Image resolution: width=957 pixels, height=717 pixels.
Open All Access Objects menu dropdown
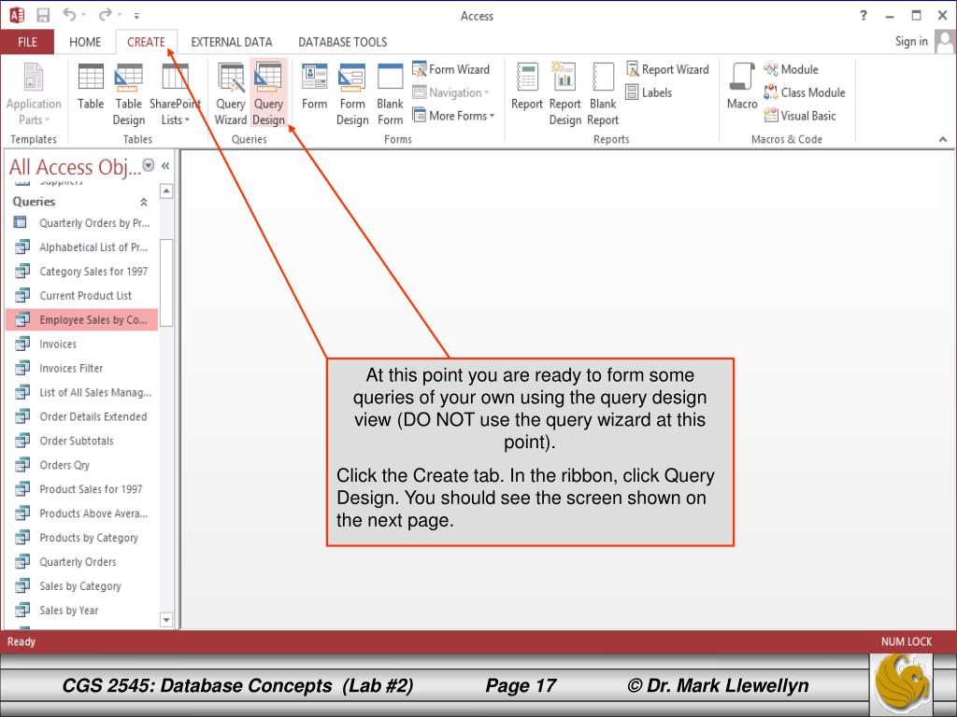pyautogui.click(x=149, y=165)
